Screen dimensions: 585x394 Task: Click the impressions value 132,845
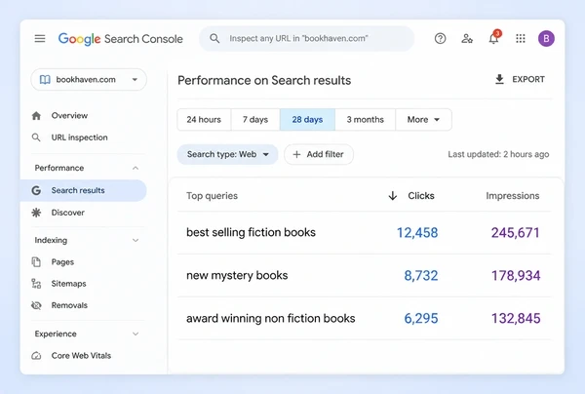pos(516,318)
